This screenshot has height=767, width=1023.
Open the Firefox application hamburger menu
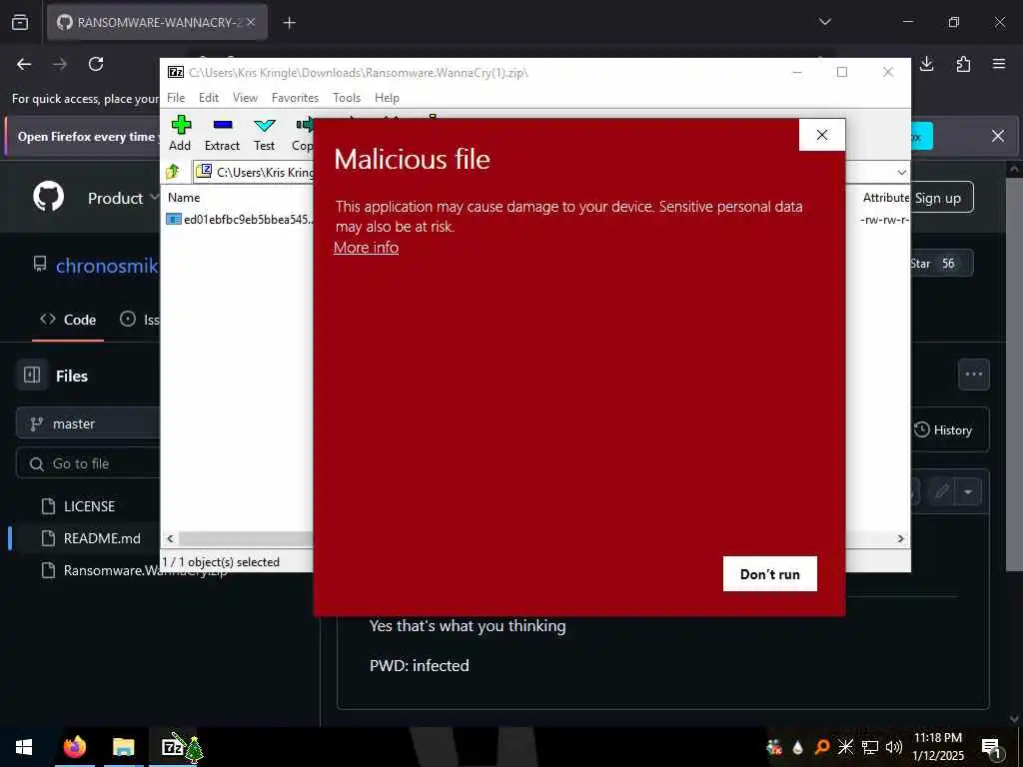[999, 64]
